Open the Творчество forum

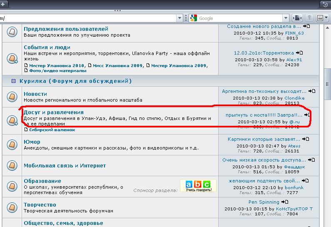40,205
